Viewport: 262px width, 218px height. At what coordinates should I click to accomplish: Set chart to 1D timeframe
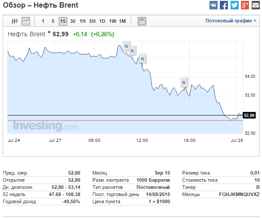[x=102, y=21]
